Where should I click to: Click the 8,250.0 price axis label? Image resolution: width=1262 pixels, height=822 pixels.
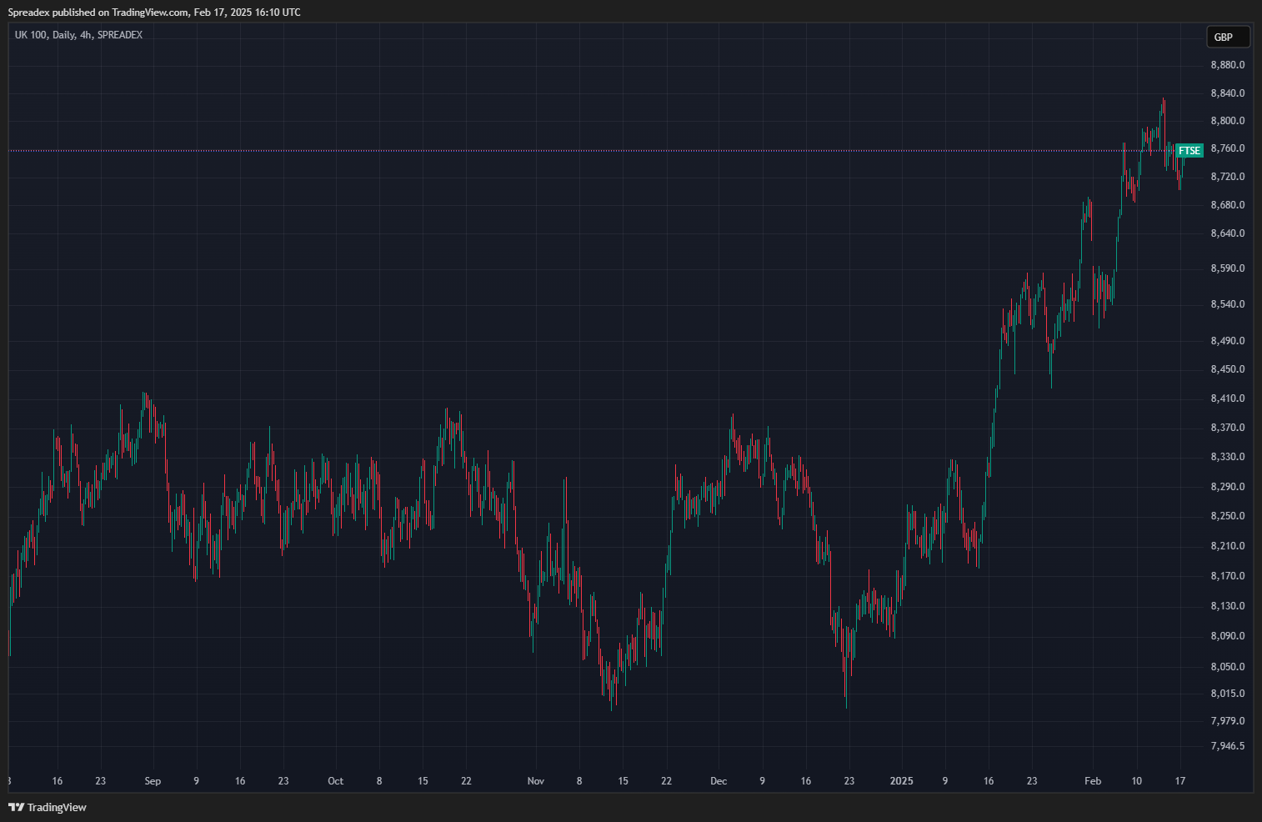[x=1228, y=516]
